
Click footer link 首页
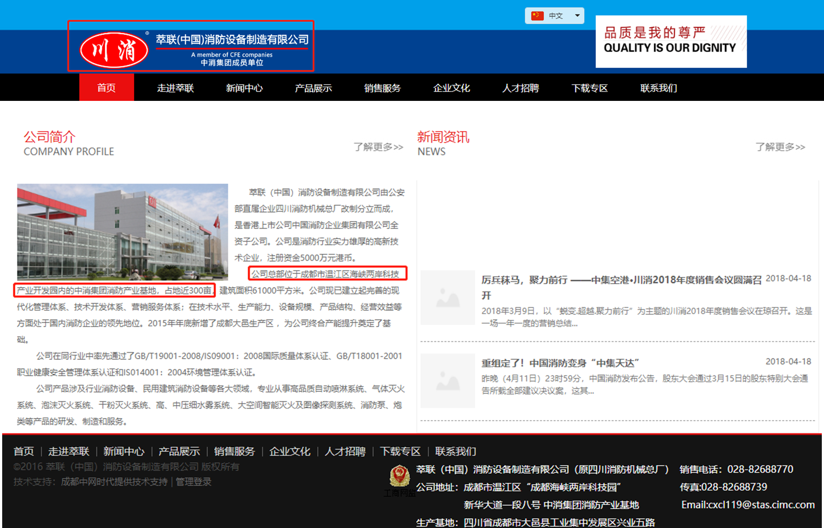pos(24,451)
